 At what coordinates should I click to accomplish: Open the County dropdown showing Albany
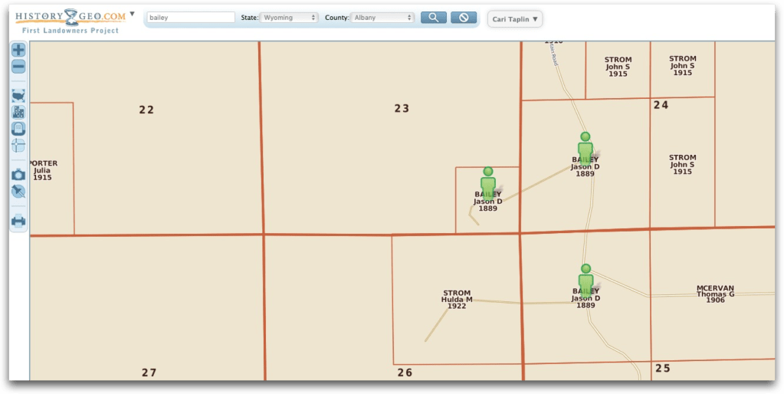[382, 18]
